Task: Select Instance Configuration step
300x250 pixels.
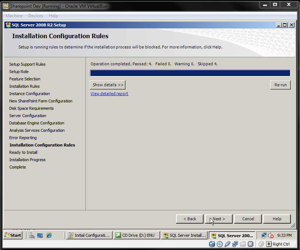Action: tap(29, 94)
